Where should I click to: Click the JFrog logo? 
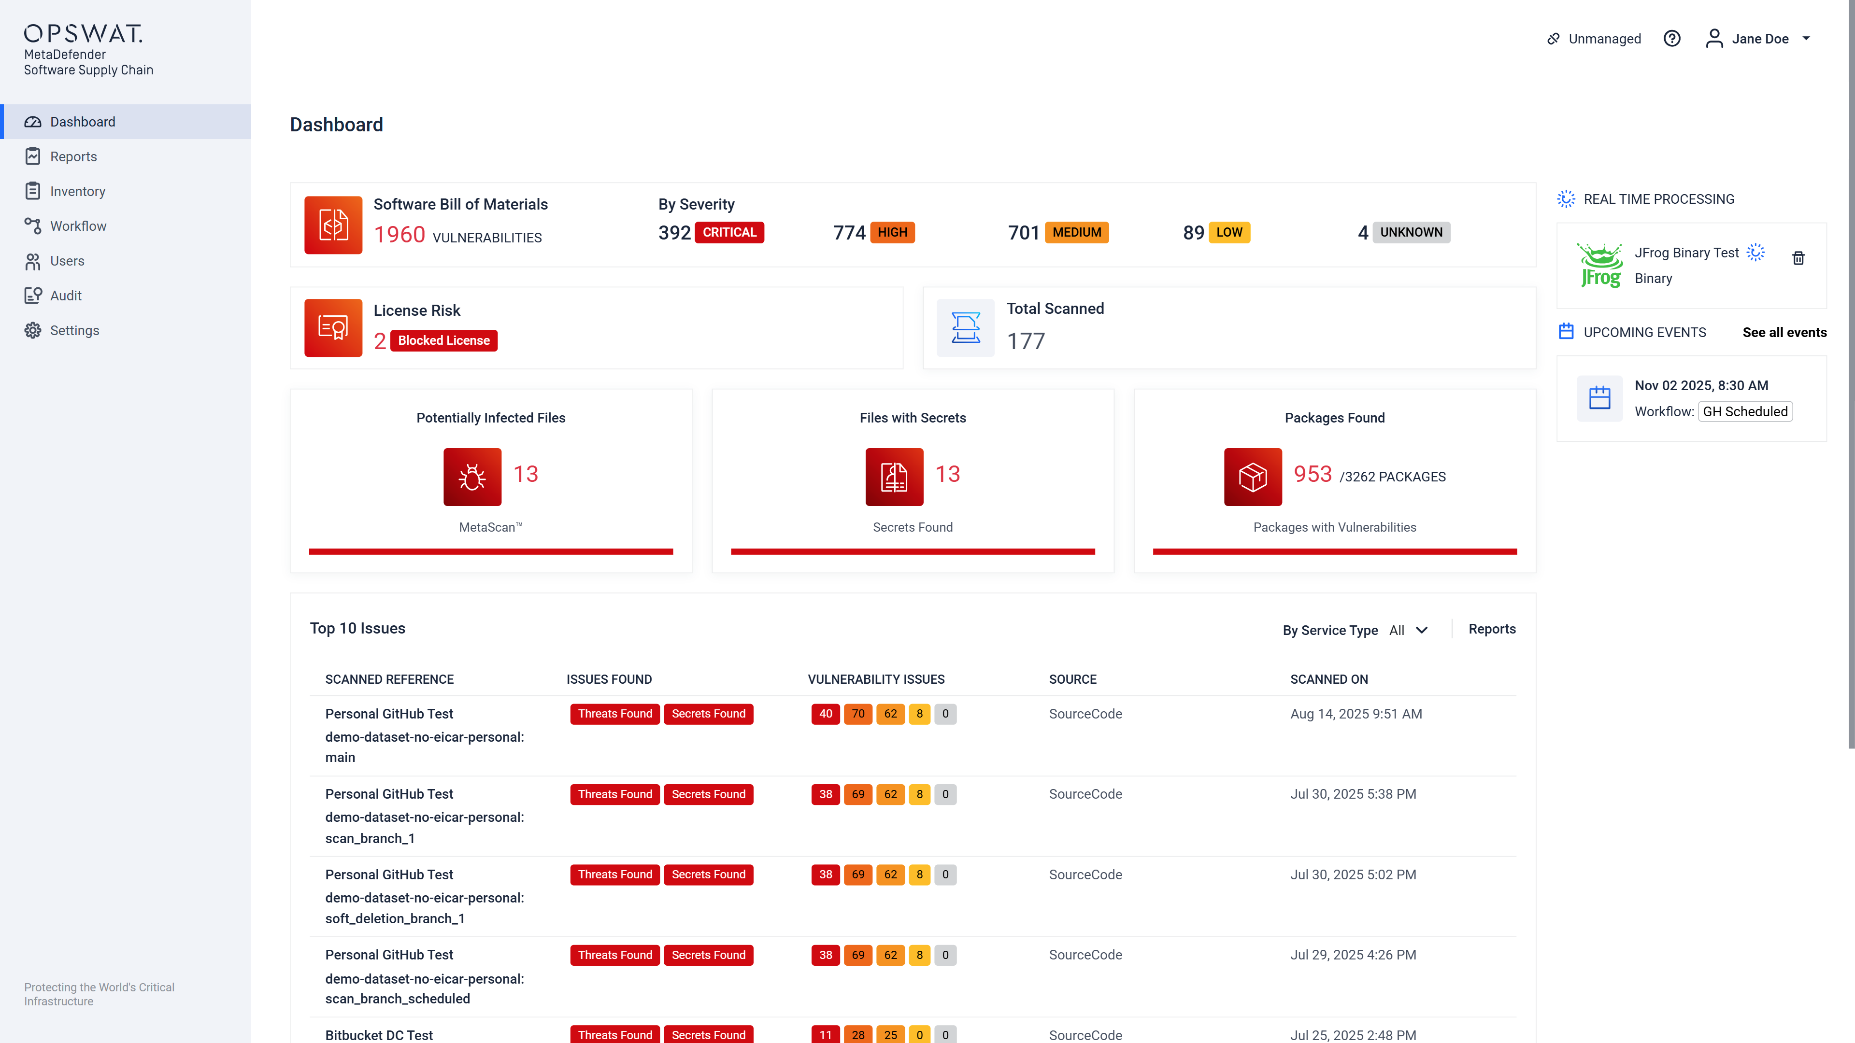[x=1599, y=266]
